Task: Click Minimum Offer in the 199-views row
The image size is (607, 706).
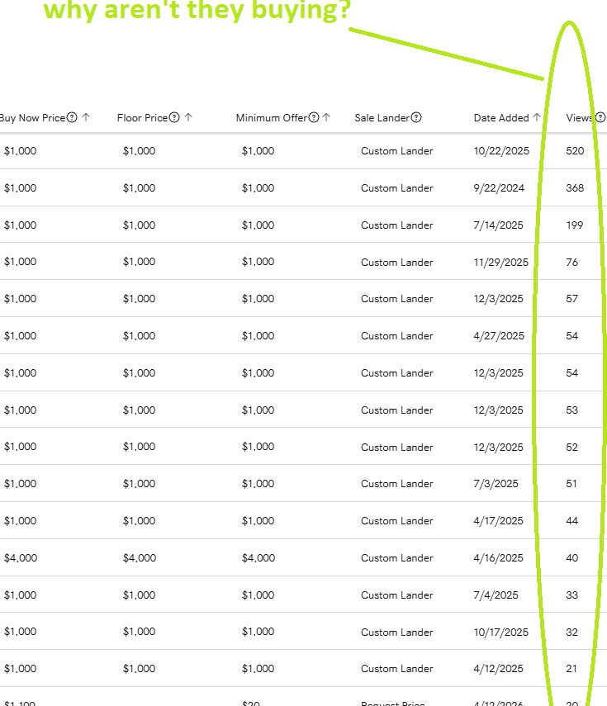Action: (x=258, y=225)
